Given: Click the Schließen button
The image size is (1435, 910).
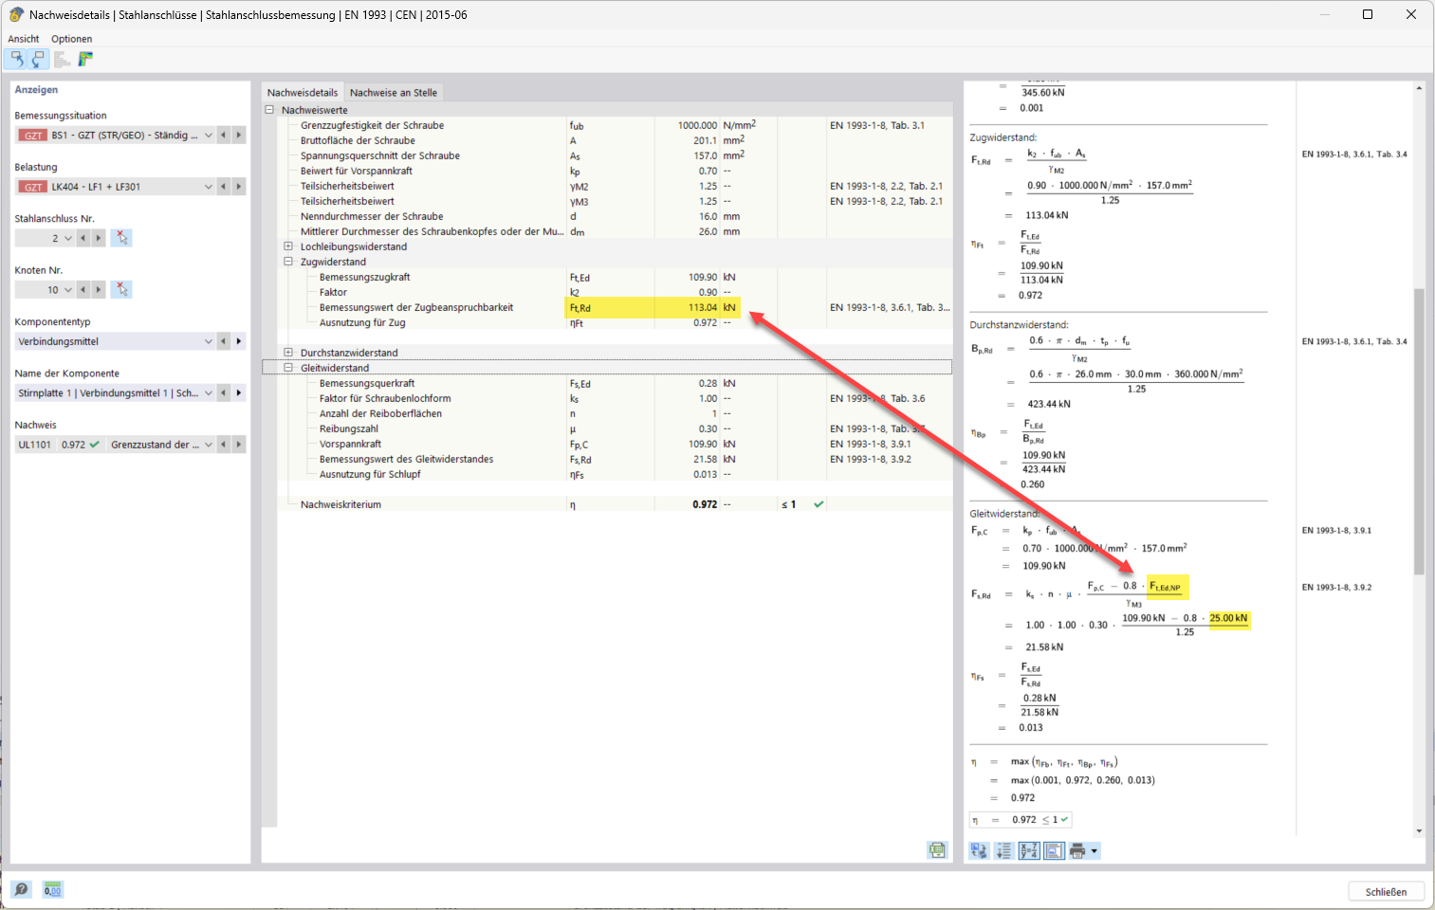Looking at the screenshot, I should 1386,891.
